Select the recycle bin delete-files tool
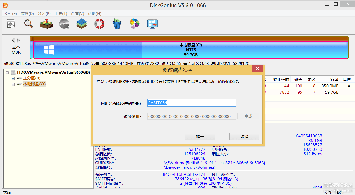Viewport: 355px width, 195px height. [117, 24]
